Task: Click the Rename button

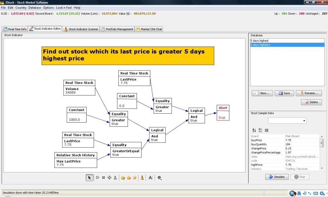Action: pyautogui.click(x=309, y=93)
